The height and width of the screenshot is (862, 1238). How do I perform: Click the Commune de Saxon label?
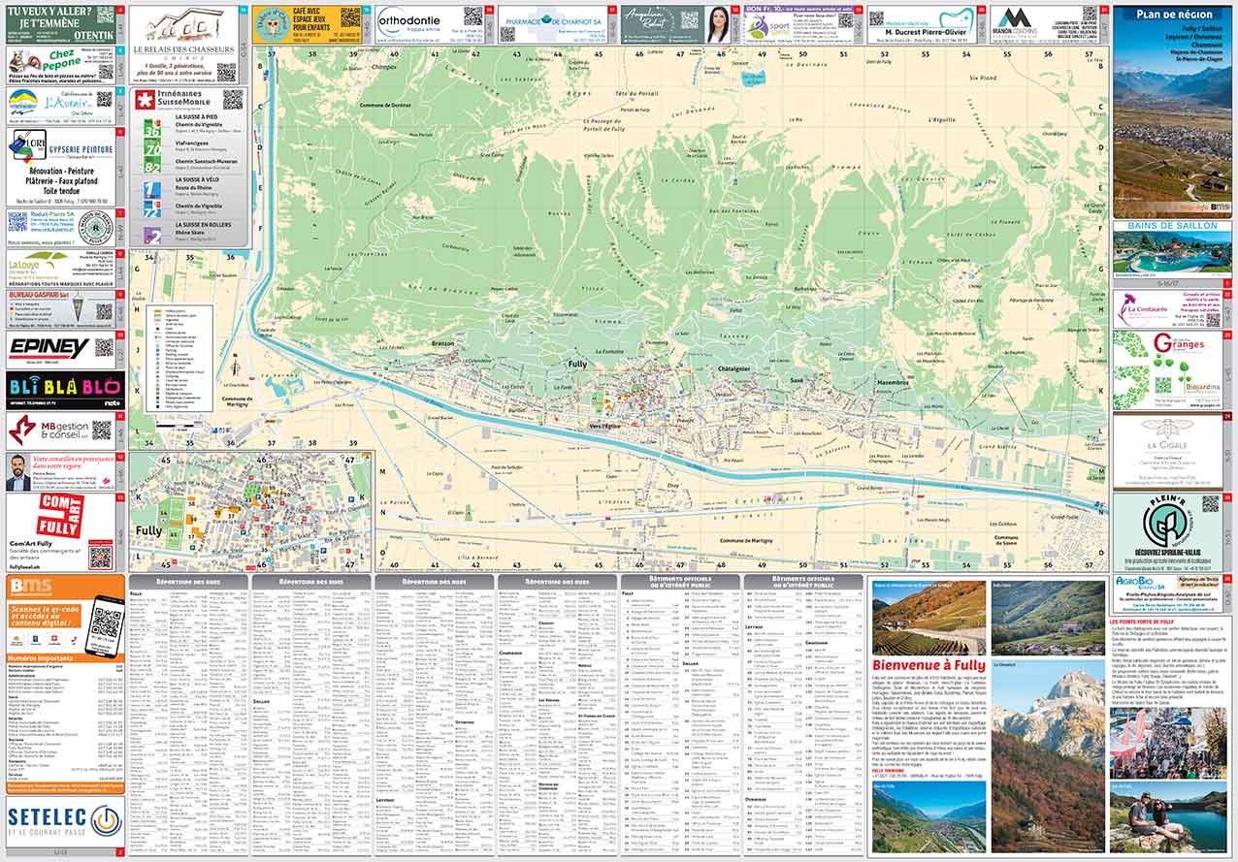coord(1006,539)
